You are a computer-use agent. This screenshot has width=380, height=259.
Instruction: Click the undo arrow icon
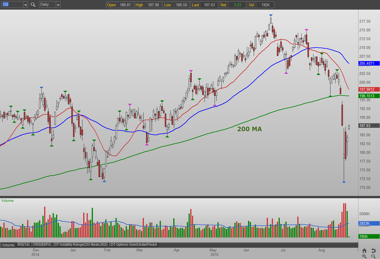coord(373,251)
